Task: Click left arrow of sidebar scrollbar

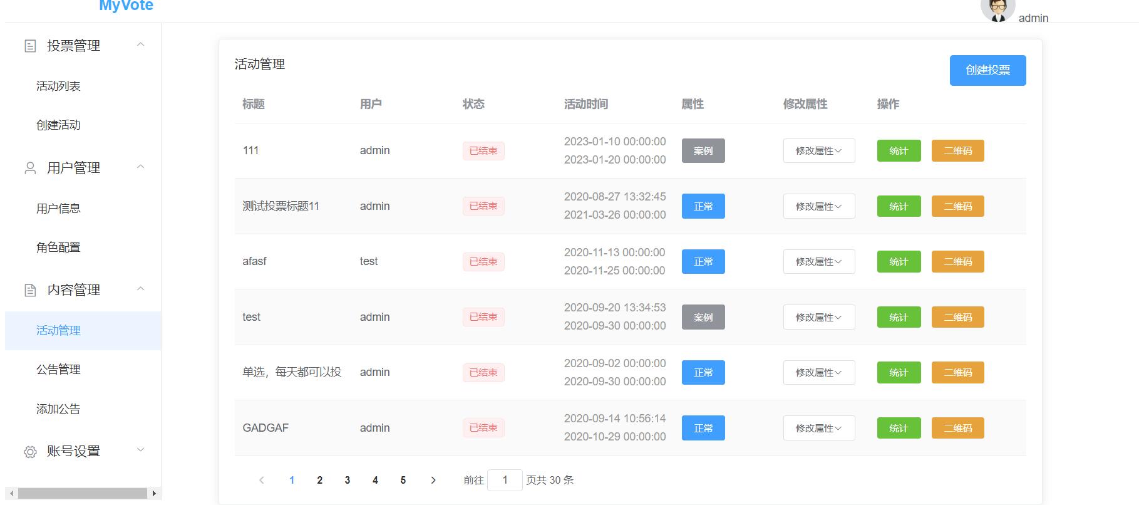Action: (x=11, y=493)
